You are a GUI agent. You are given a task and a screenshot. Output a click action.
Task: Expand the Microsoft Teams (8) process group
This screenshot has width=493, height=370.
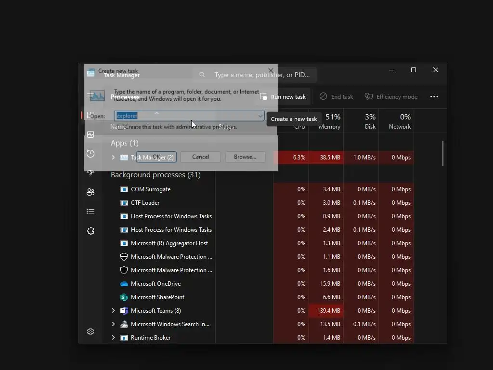(x=113, y=311)
